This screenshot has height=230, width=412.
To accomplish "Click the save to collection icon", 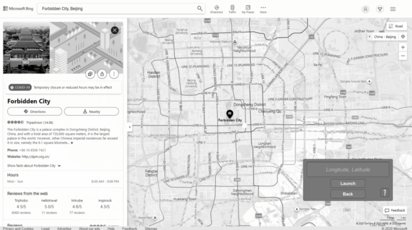I will (x=90, y=74).
